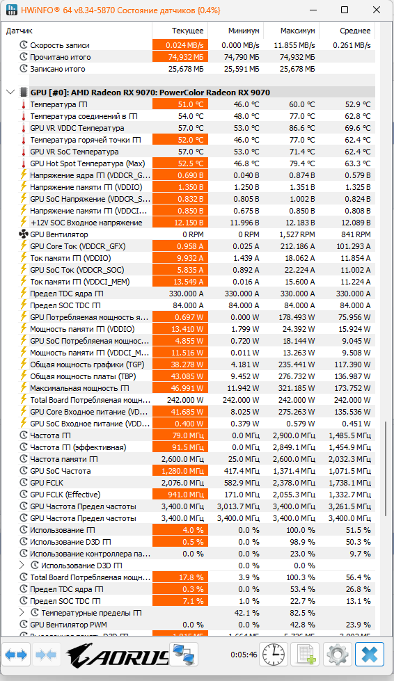Click the minimum value 3,013.7 МГц
Screen dimensions: 394x681
coord(238,506)
